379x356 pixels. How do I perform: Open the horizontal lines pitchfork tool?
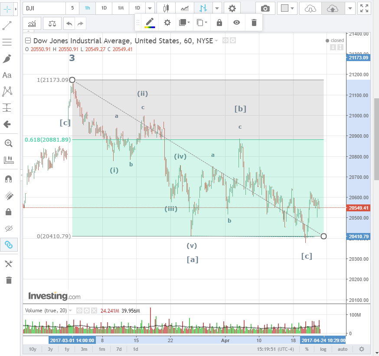pyautogui.click(x=7, y=42)
